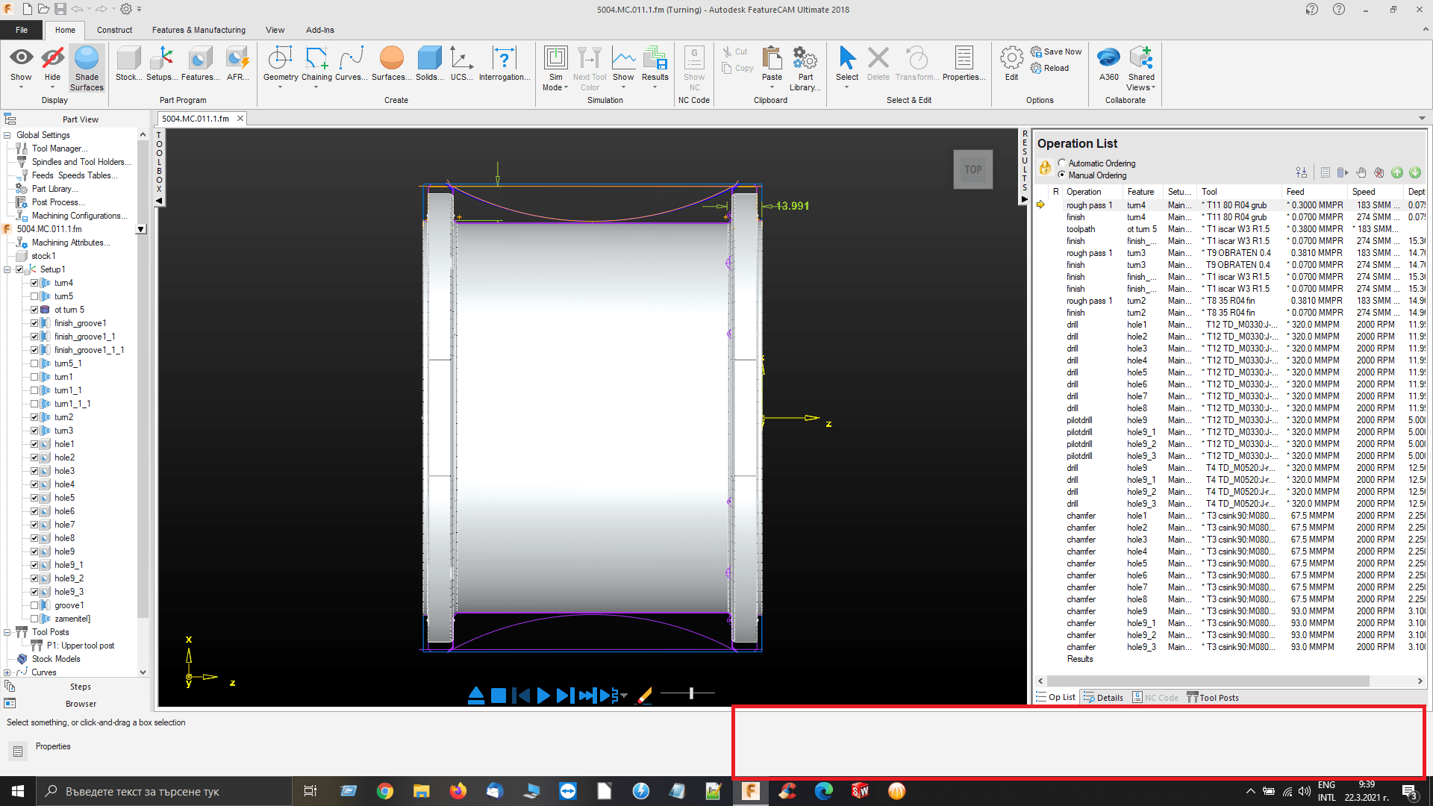Open Chrome from the Windows taskbar

point(385,791)
